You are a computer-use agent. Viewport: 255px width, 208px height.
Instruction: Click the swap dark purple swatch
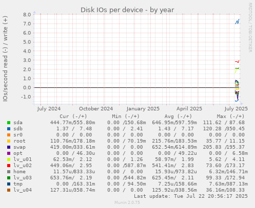click(x=9, y=147)
